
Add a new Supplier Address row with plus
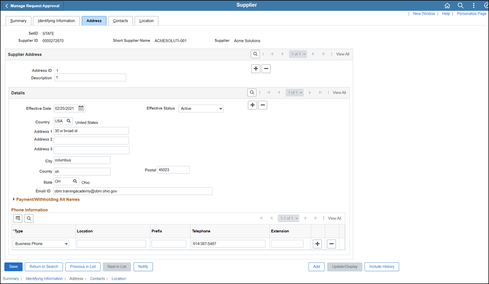(x=256, y=69)
